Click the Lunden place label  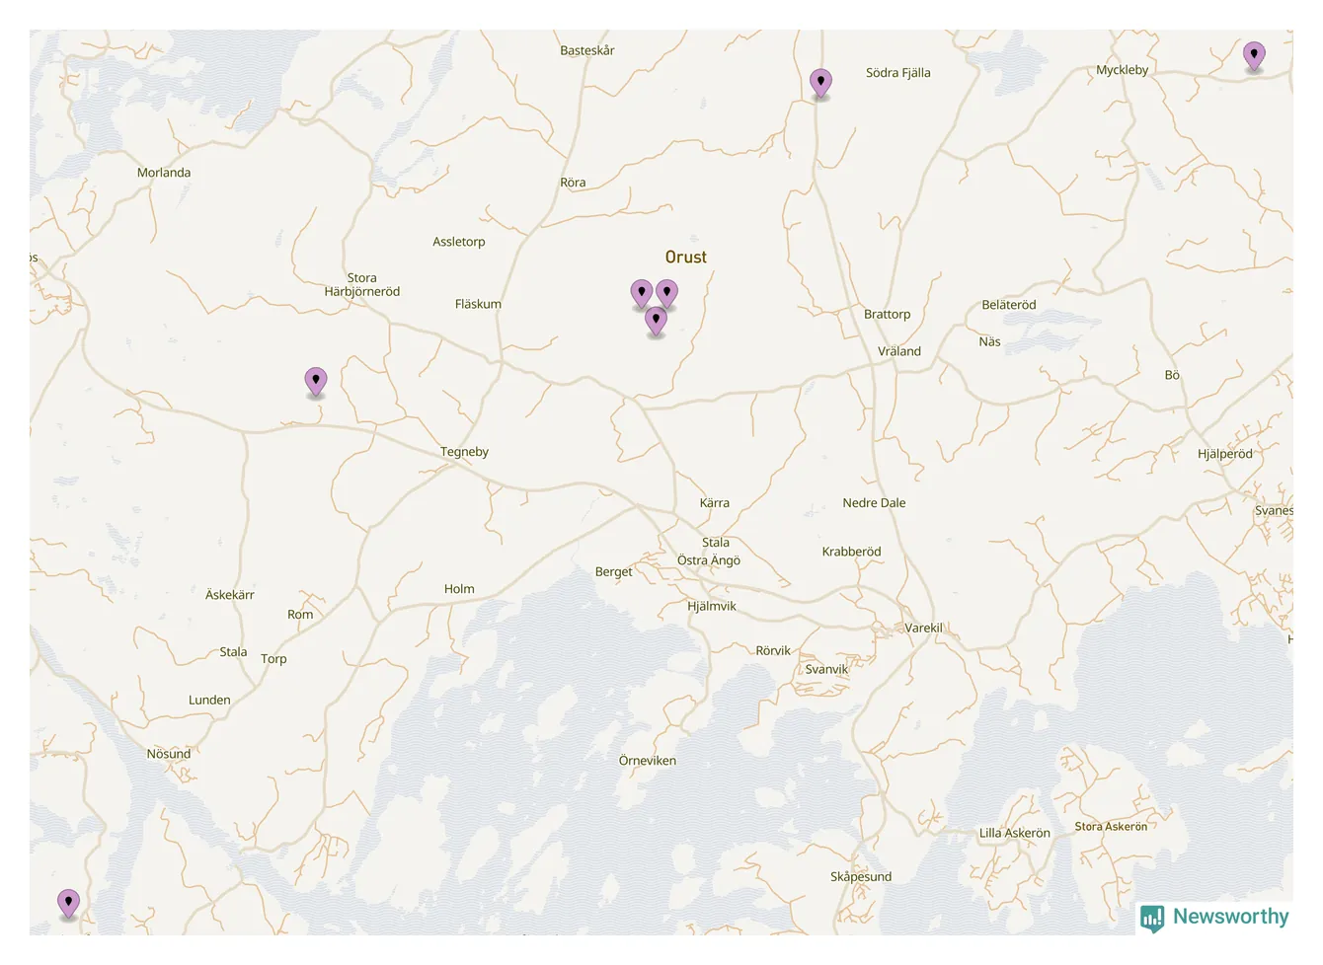209,701
